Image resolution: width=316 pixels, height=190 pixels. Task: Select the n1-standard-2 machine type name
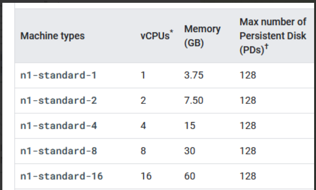[x=59, y=100]
